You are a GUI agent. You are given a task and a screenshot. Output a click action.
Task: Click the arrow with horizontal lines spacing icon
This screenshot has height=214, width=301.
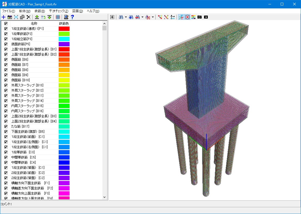pyautogui.click(x=173, y=17)
